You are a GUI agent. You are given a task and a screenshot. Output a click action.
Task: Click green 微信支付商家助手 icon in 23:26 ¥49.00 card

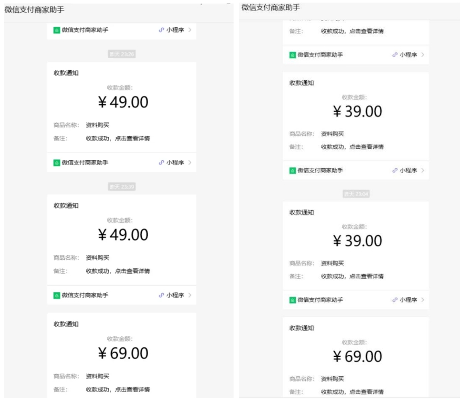(57, 163)
